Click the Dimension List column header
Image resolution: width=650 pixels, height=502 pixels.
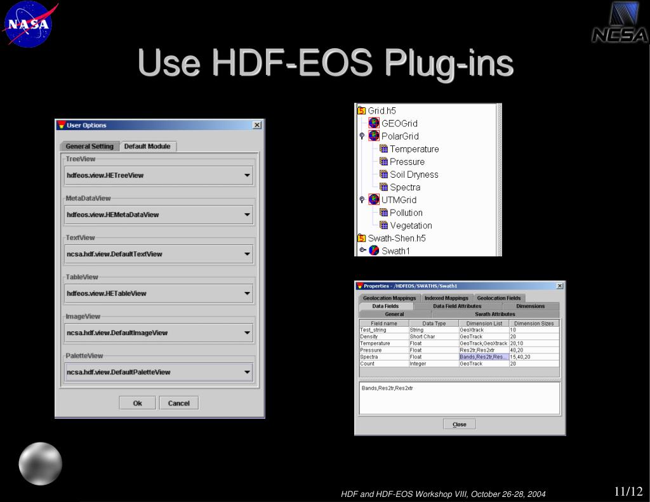click(484, 323)
